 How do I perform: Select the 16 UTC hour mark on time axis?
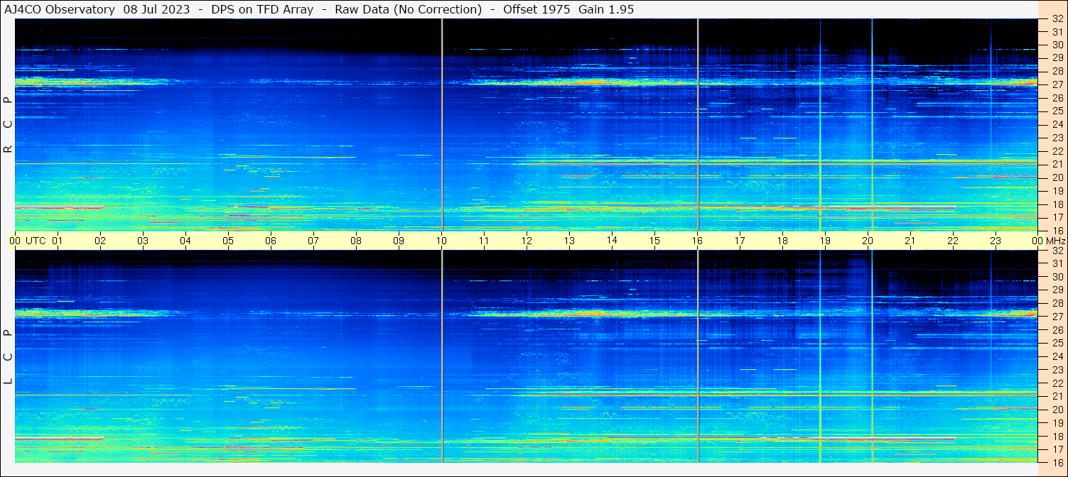pos(697,241)
